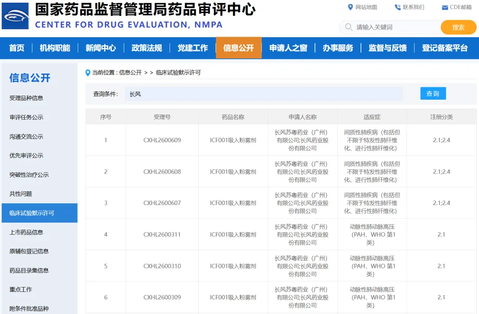Select 临床试验默示许可 sidebar item
The width and height of the screenshot is (479, 314).
click(x=40, y=213)
